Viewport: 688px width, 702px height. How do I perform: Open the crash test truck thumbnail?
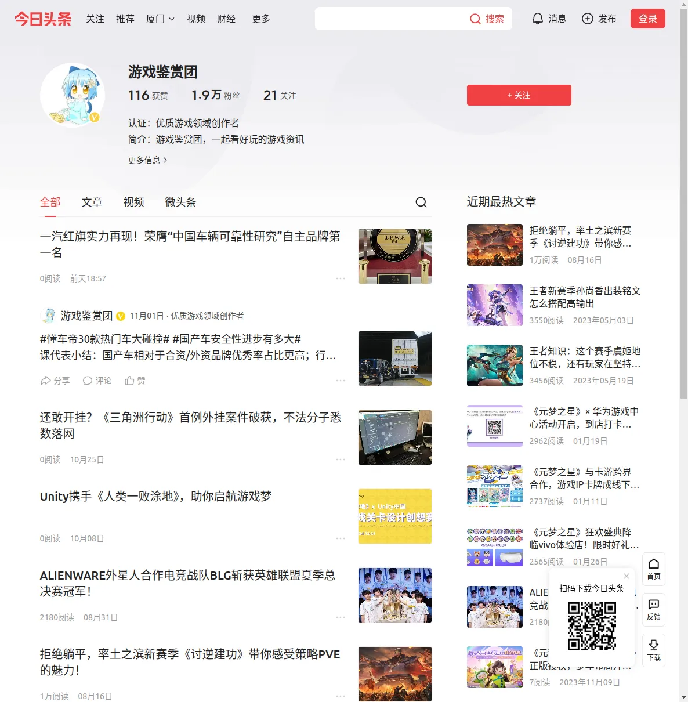tap(395, 359)
